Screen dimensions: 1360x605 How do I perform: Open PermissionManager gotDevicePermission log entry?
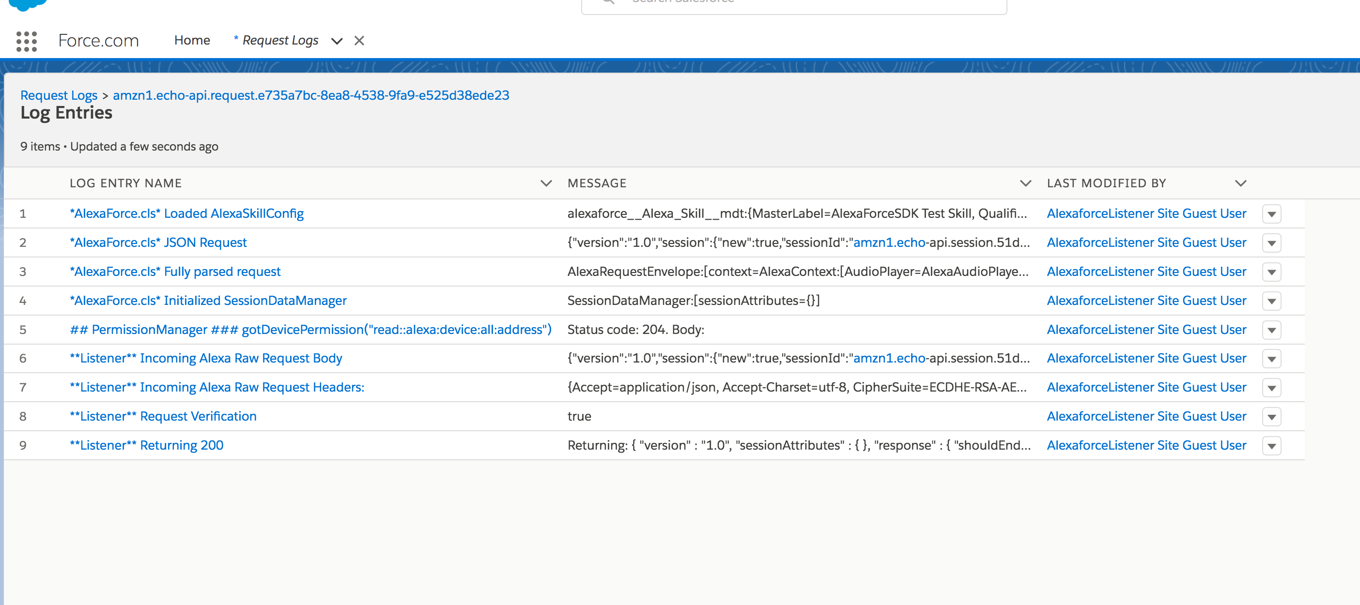[310, 329]
